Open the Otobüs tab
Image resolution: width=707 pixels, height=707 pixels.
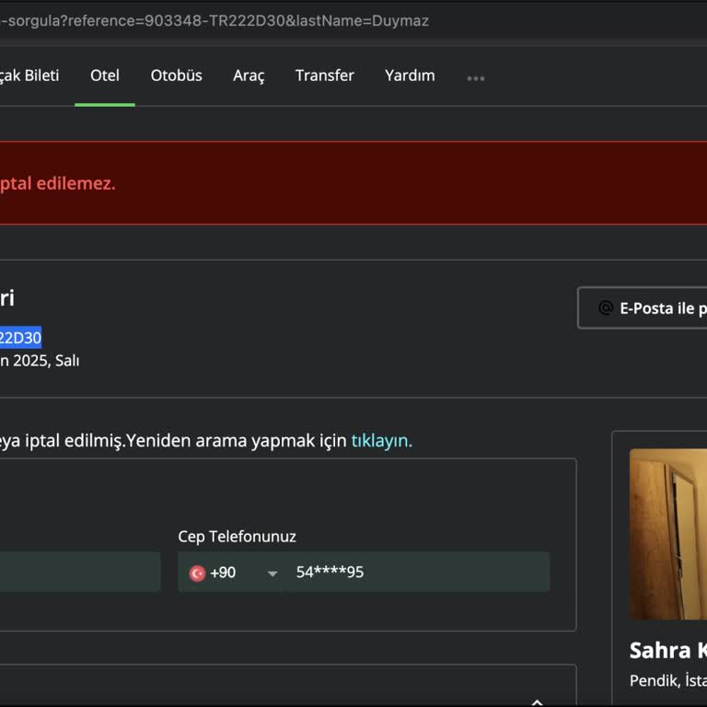point(176,75)
